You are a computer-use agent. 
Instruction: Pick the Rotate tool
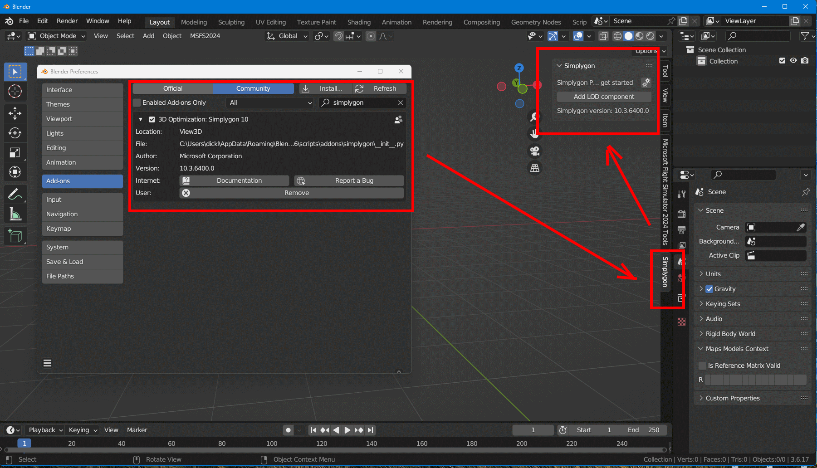pyautogui.click(x=15, y=133)
